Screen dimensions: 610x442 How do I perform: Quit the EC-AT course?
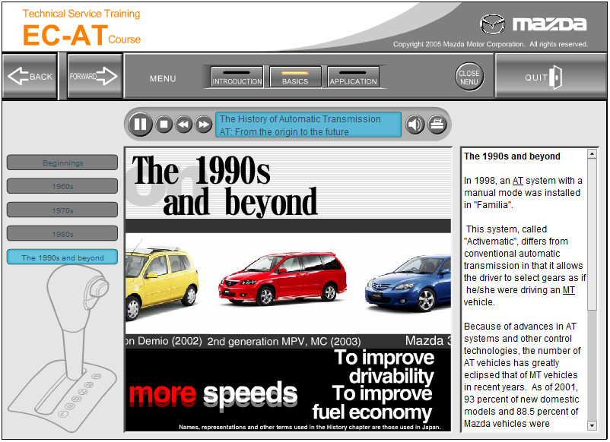550,77
